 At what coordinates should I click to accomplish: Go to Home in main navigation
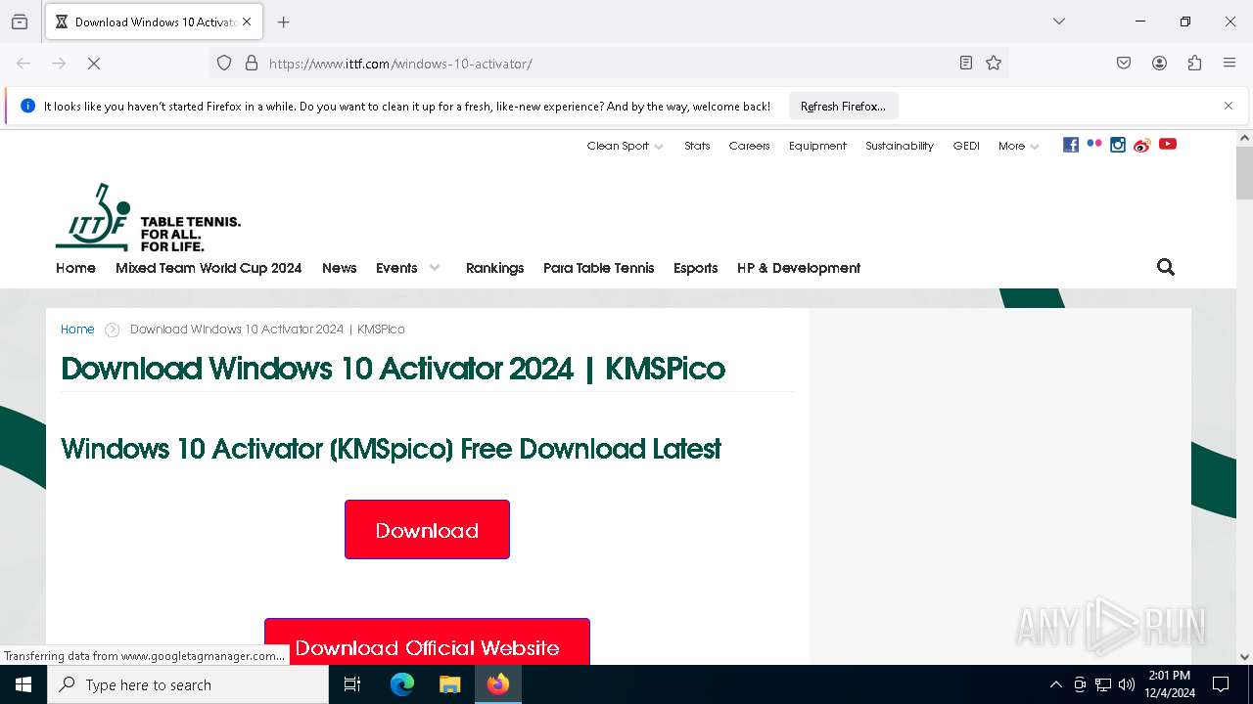click(75, 268)
